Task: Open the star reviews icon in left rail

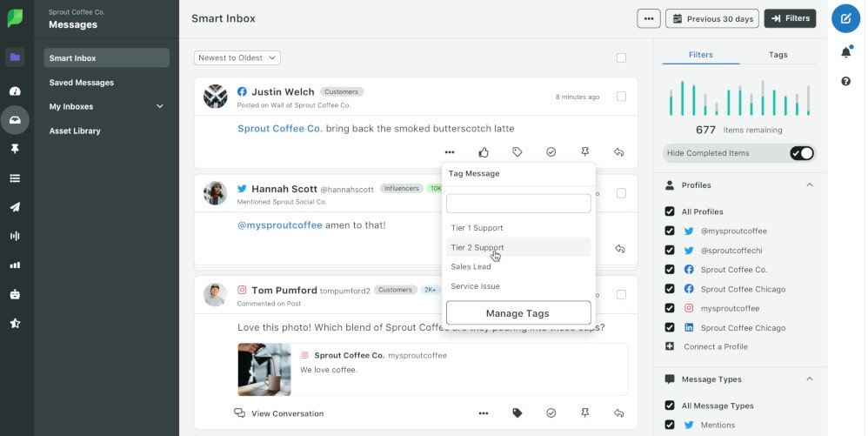Action: click(15, 323)
